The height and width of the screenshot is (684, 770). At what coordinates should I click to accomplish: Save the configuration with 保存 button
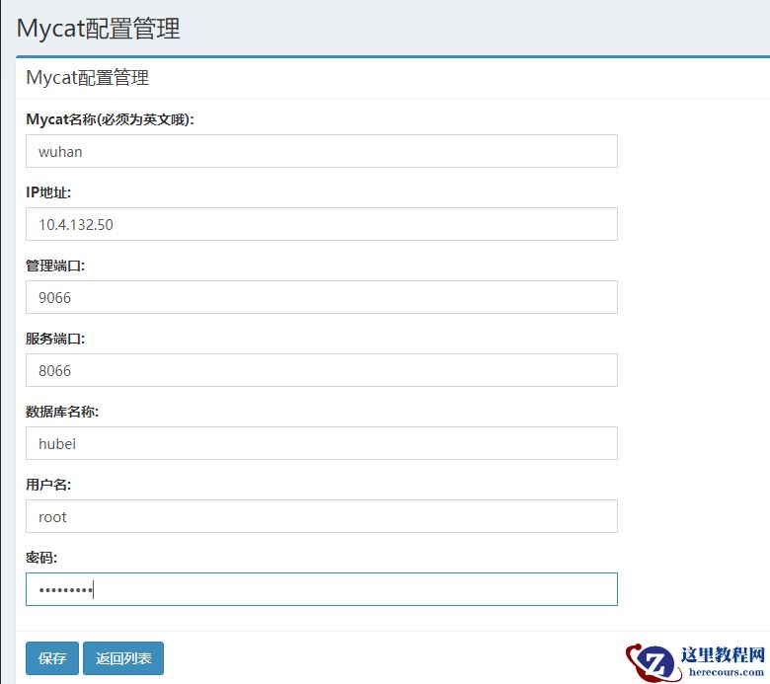click(x=52, y=658)
